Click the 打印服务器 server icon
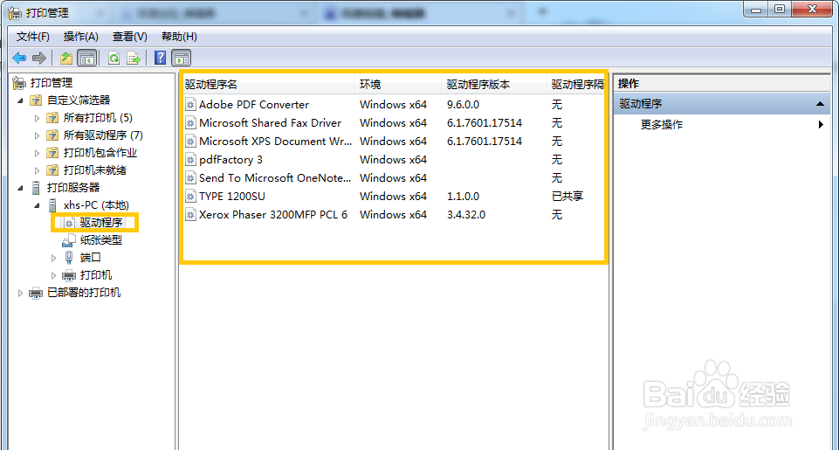 [36, 188]
